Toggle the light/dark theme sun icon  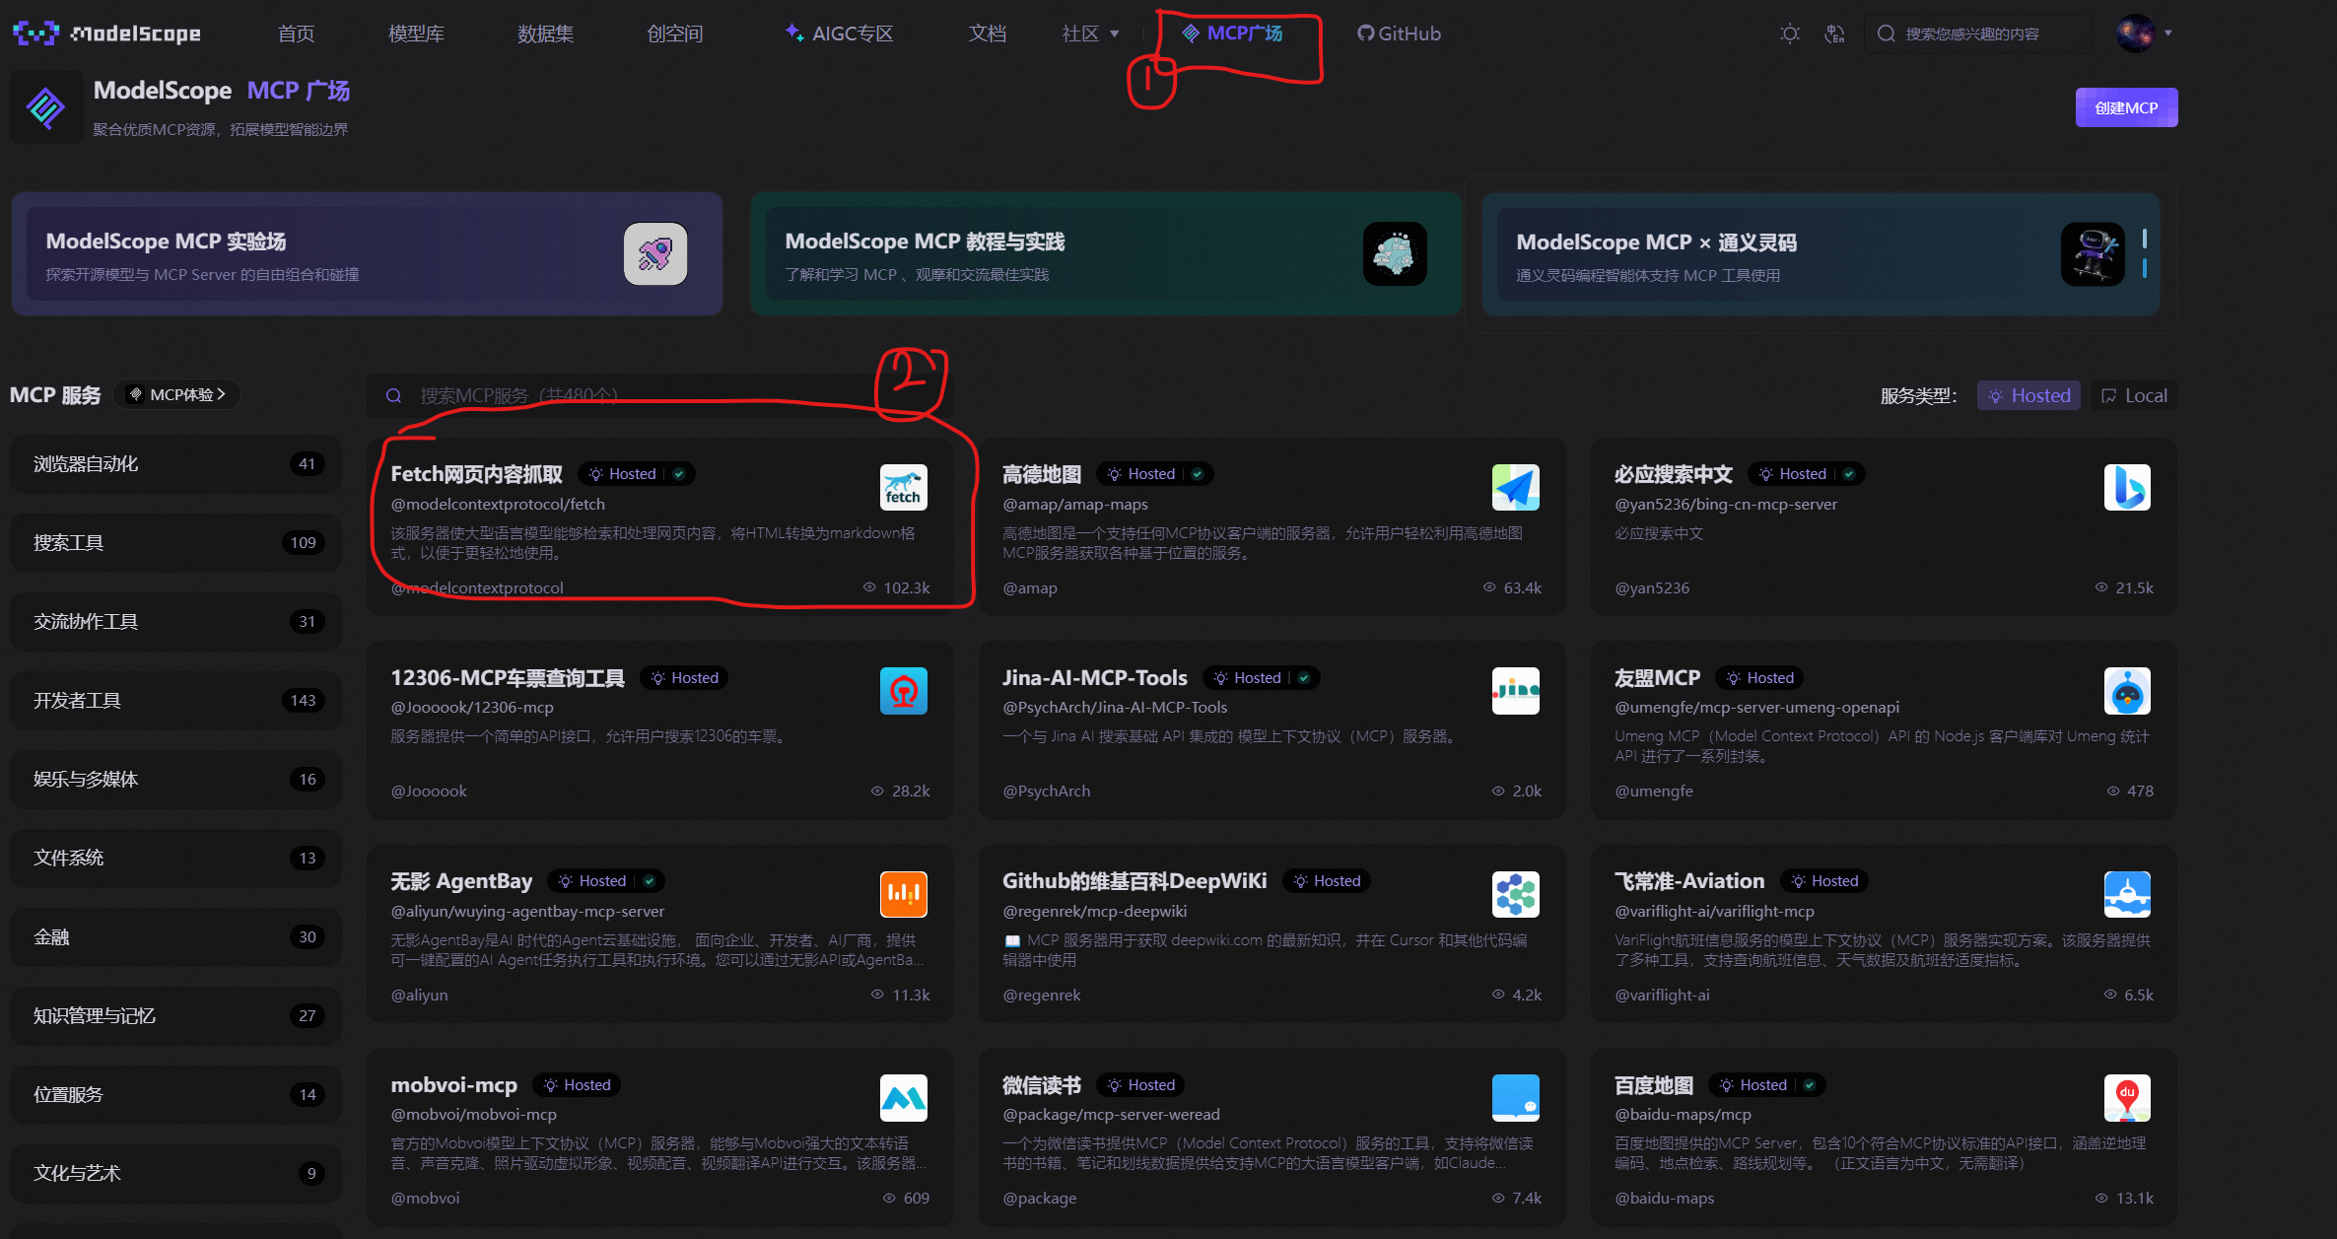point(1789,34)
